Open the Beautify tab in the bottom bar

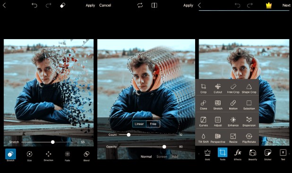coord(252,155)
